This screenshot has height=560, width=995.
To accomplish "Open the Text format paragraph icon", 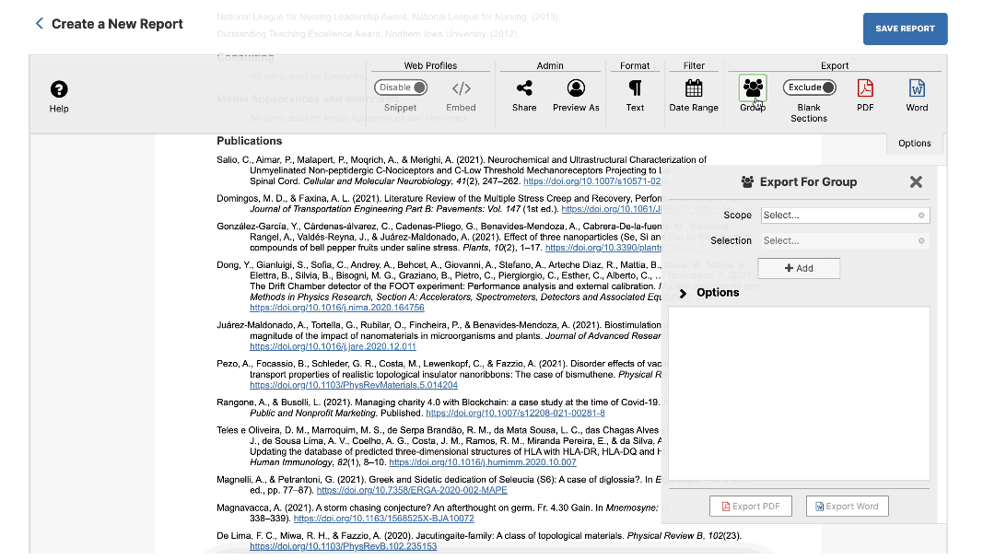I will point(635,88).
